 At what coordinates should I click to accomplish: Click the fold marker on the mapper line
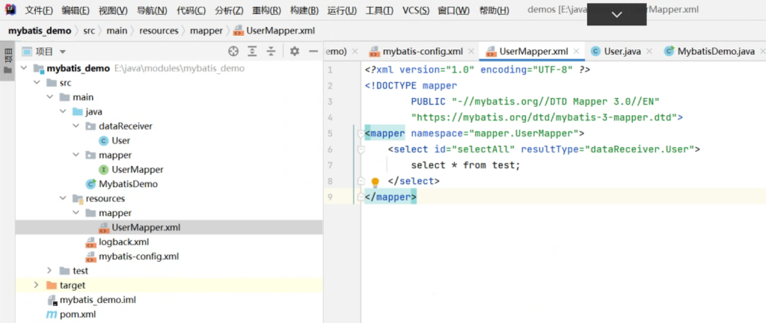[361, 134]
